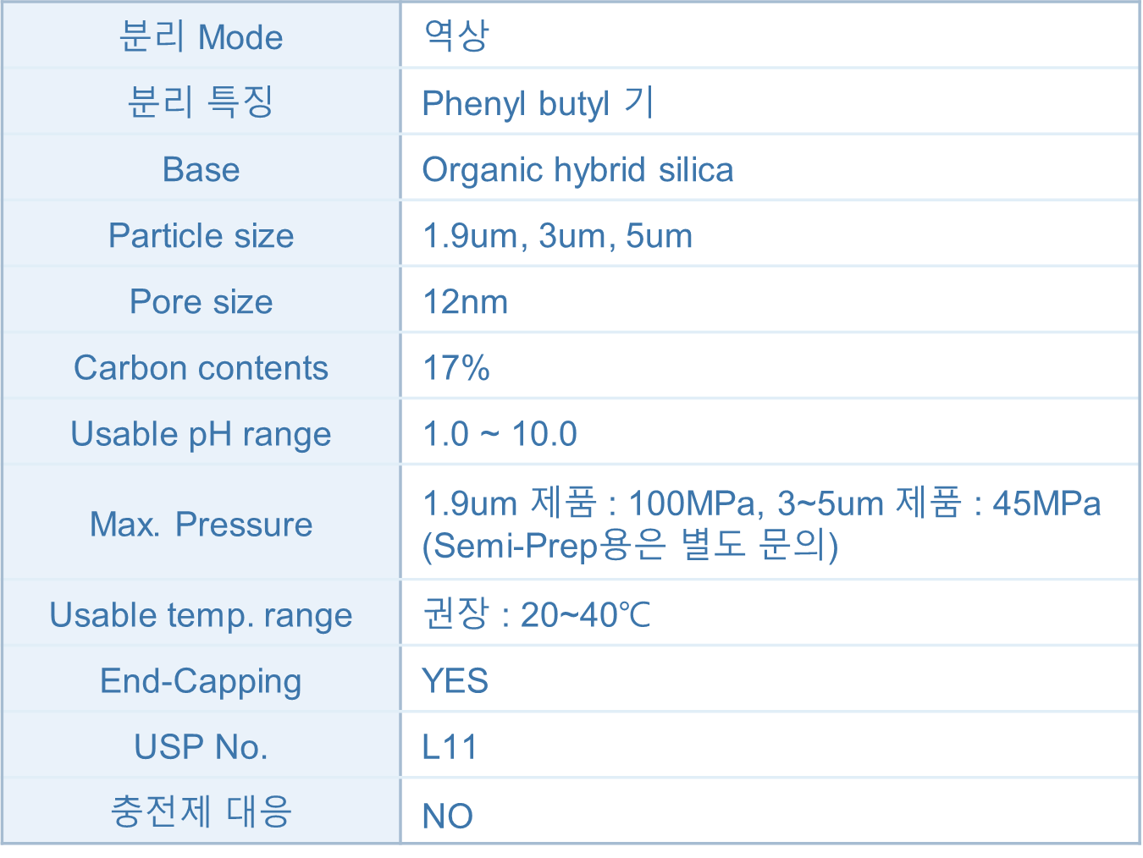Click the 'L11' USP No. value
Viewport: 1143px width, 858px height.
click(x=450, y=747)
